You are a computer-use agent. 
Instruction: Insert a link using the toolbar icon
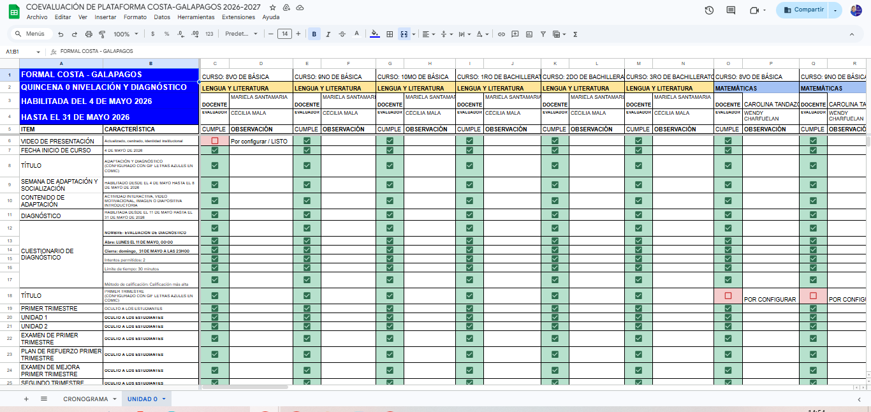501,34
